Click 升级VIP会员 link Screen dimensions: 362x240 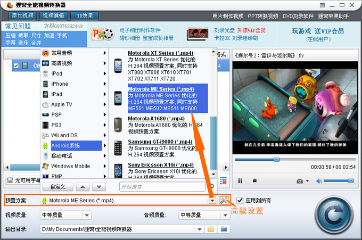click(251, 30)
